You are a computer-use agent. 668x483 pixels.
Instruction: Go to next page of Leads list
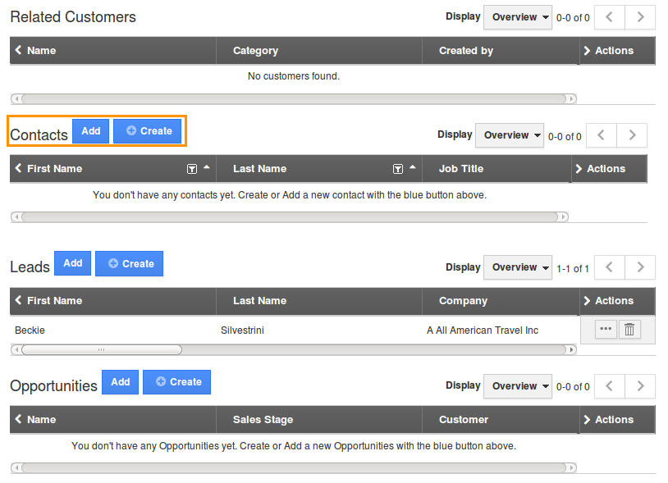tap(640, 267)
